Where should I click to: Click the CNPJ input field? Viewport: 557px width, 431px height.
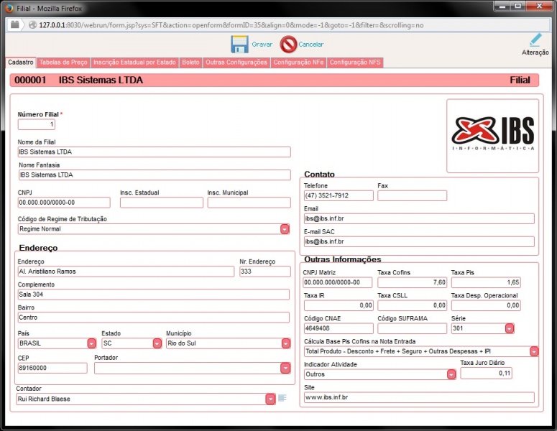pyautogui.click(x=64, y=203)
